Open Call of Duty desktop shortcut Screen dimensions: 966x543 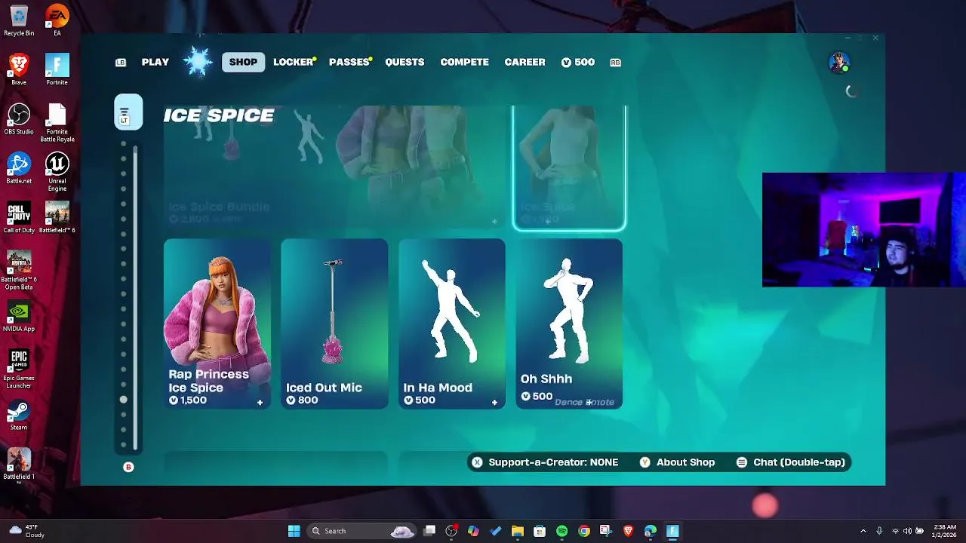point(19,218)
